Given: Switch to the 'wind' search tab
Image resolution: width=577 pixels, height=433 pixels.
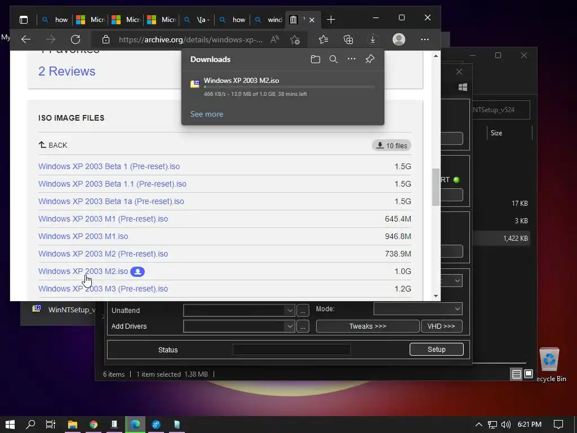Looking at the screenshot, I should pos(268,20).
